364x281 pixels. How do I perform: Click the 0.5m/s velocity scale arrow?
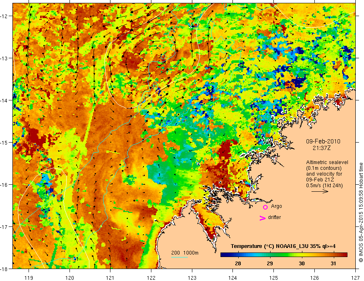320,191
